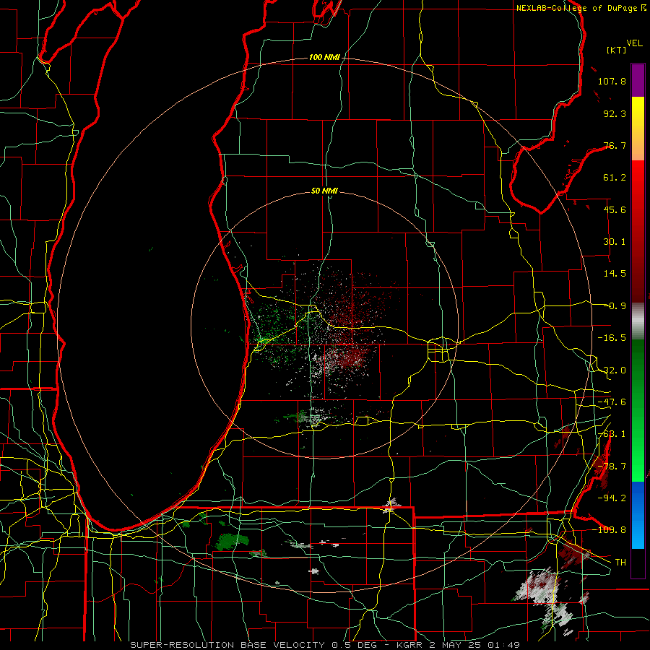The width and height of the screenshot is (650, 650).
Task: Click the 100 NMI range ring label
Action: pos(324,57)
